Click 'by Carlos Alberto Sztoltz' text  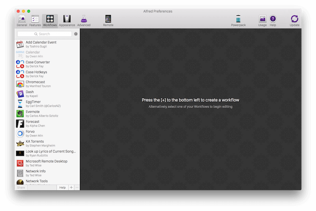click(x=42, y=116)
